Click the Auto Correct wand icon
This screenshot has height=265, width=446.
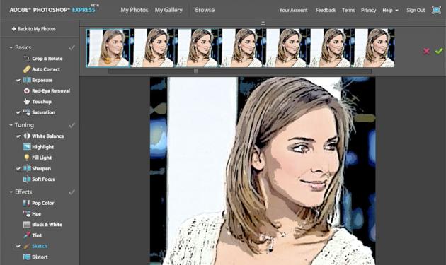click(x=26, y=69)
